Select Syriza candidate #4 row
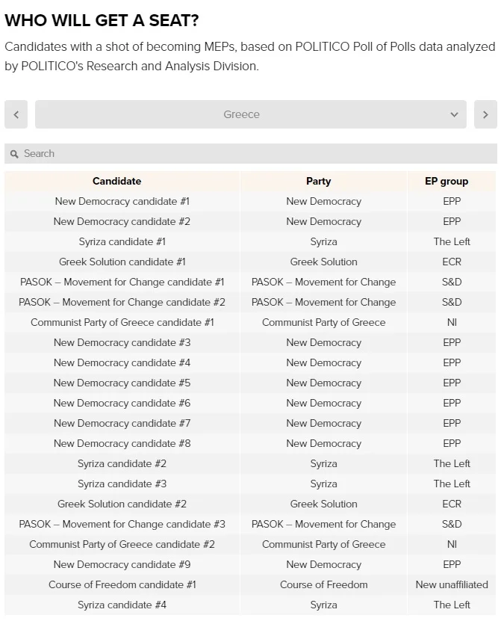This screenshot has width=504, height=630. coord(122,605)
